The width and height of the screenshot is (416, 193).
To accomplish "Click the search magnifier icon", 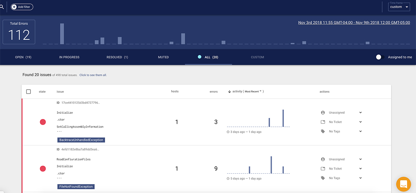I will (2, 7).
